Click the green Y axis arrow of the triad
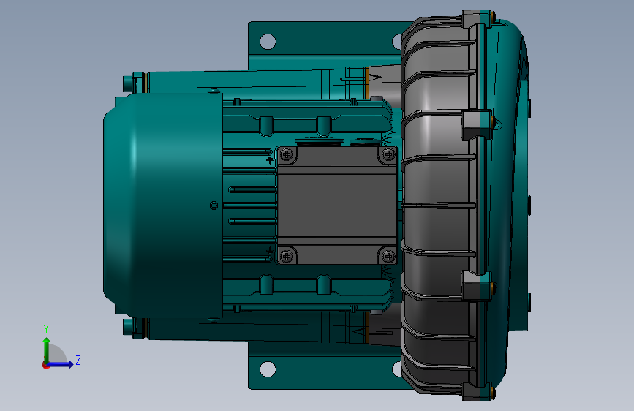This screenshot has height=411, width=634. (x=47, y=350)
